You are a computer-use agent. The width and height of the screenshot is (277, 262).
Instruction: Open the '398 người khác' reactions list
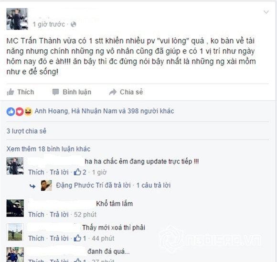pos(151,111)
